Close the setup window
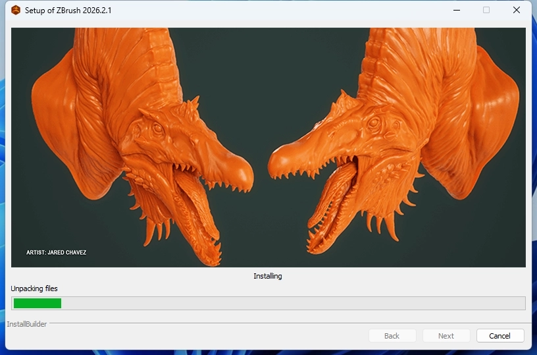Viewport: 537px width, 355px height. click(517, 11)
